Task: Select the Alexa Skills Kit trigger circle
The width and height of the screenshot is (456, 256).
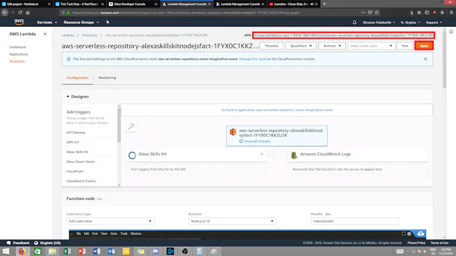Action: click(132, 155)
